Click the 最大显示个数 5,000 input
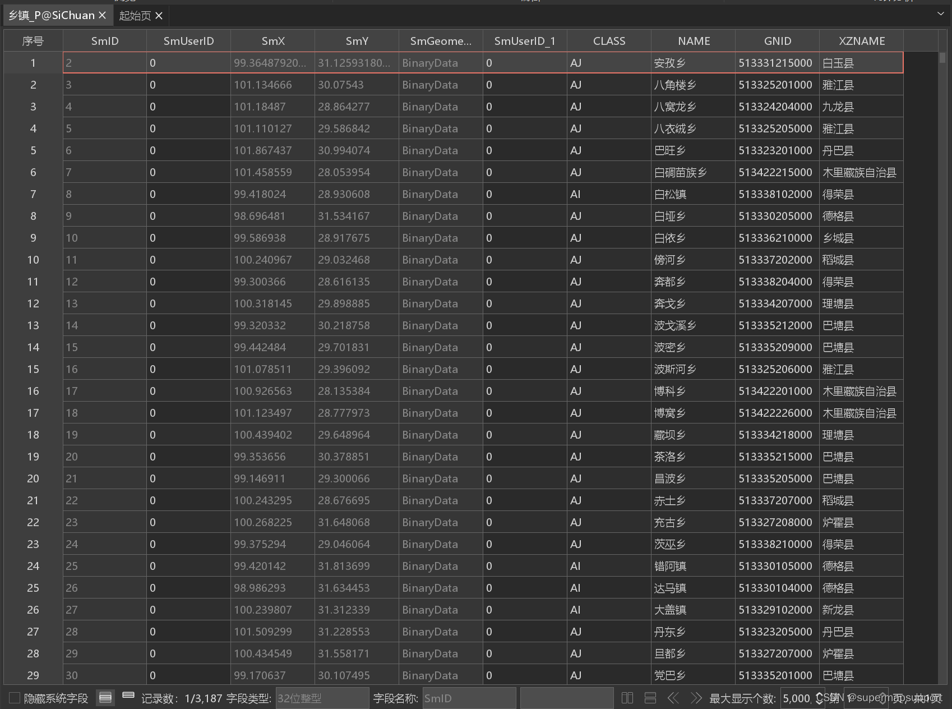 tap(797, 698)
